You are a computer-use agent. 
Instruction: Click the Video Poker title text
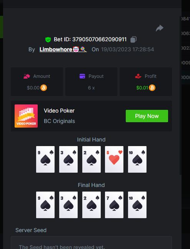tap(59, 111)
